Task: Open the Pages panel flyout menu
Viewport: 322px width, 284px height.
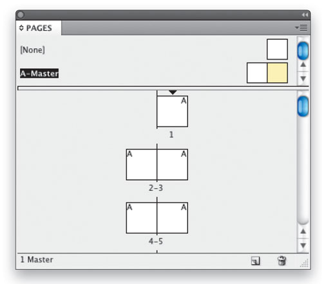Action: pyautogui.click(x=301, y=28)
